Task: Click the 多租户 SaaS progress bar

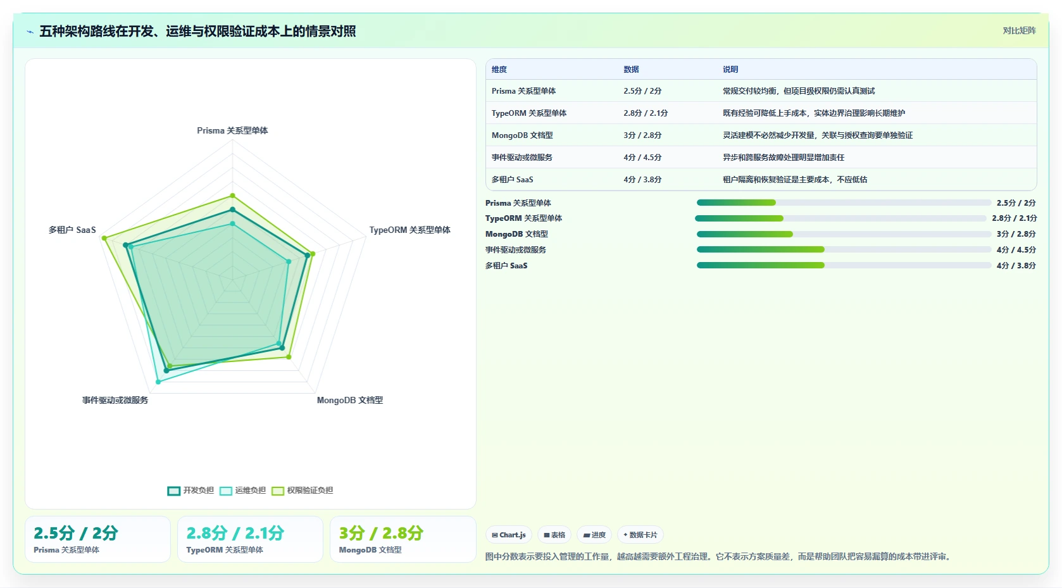Action: pyautogui.click(x=844, y=265)
